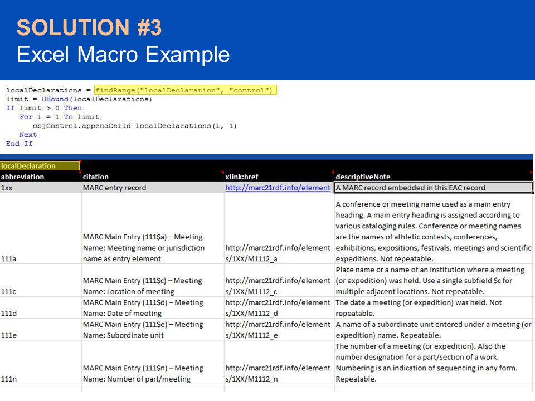Select cell with abbreviation 1xx

click(x=41, y=188)
